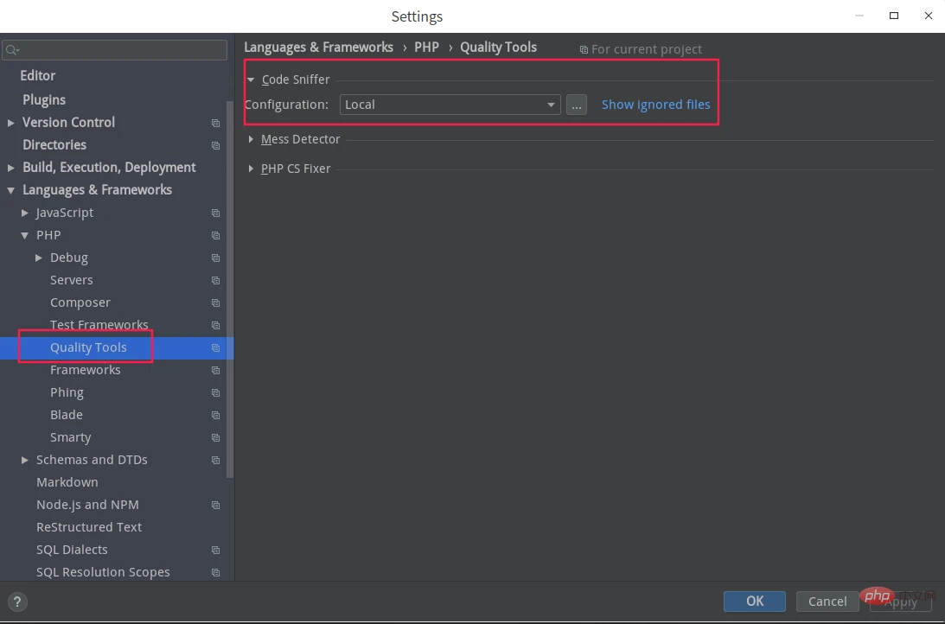Image resolution: width=945 pixels, height=624 pixels.
Task: Open the Configuration dropdown showing Local
Action: 450,105
